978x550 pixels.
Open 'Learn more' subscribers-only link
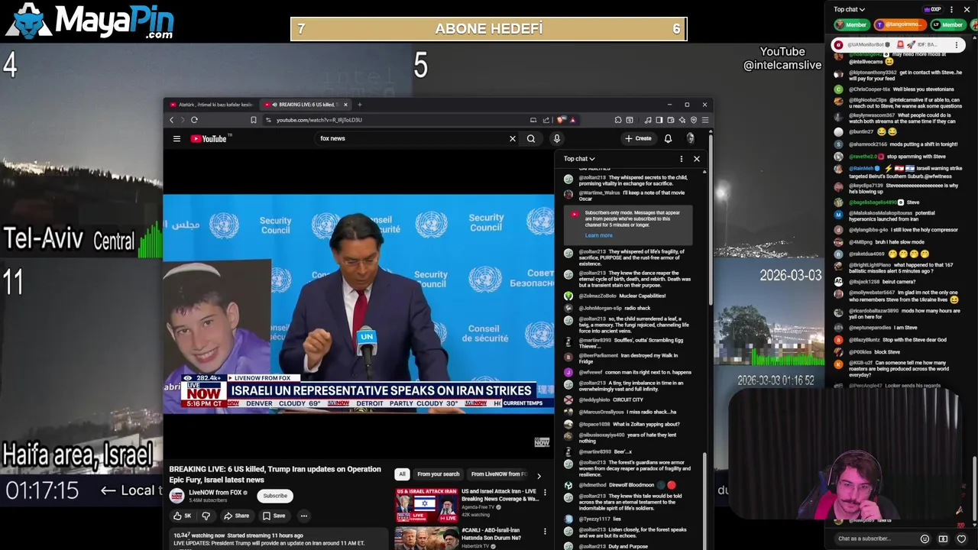(598, 235)
